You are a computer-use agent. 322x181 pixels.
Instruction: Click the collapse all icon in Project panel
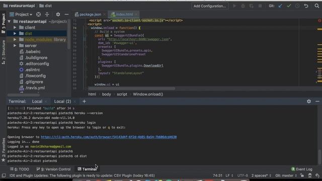click(47, 15)
